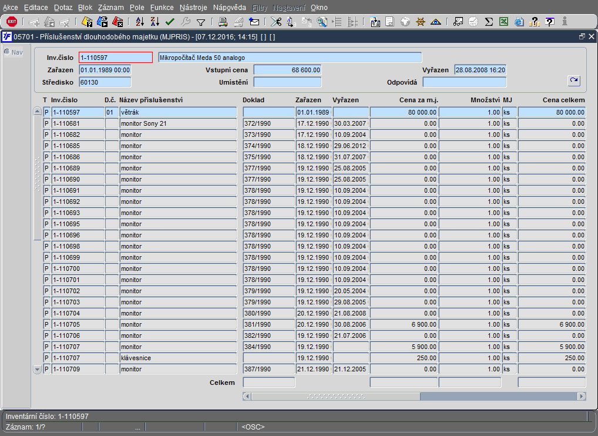Screen dimensions: 598x436
Task: Select the větrák accessory row name
Action: [178, 112]
